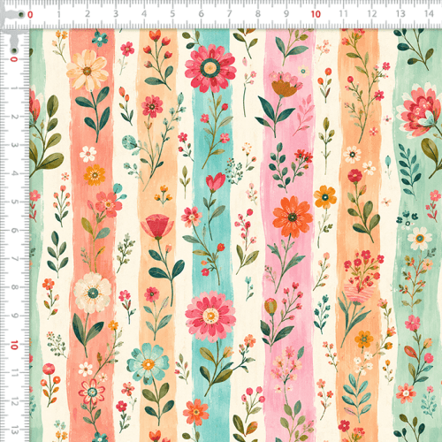The width and height of the screenshot is (442, 442).
Task: Select the 5 mark on the horizontal ruler
Action: 172,14
